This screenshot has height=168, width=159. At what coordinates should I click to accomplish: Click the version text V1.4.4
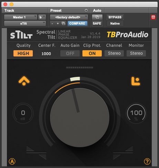click(x=95, y=34)
